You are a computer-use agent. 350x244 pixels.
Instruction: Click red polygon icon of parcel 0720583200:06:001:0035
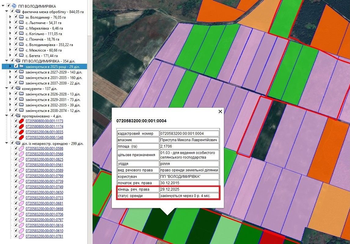(x=21, y=132)
